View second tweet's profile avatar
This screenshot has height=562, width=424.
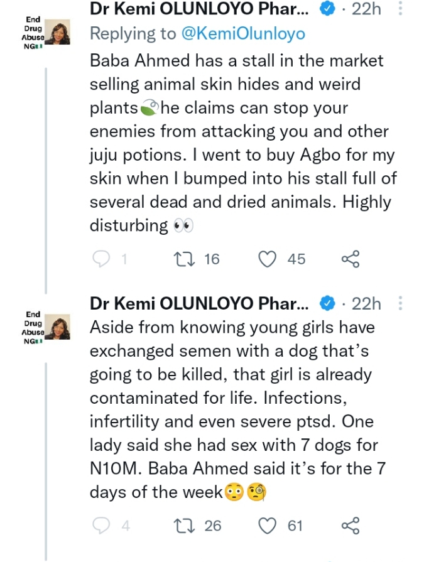click(x=58, y=327)
